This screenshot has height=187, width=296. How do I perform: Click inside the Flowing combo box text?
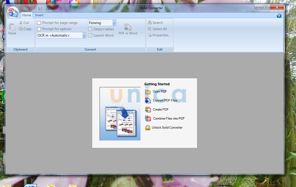(101, 23)
